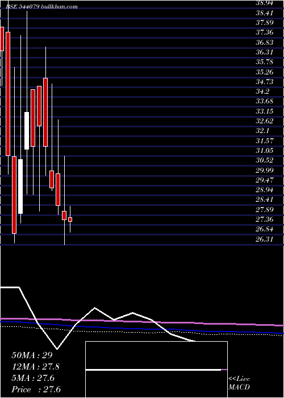Click the BSE 544079 bullkhan.com title text

41,7
